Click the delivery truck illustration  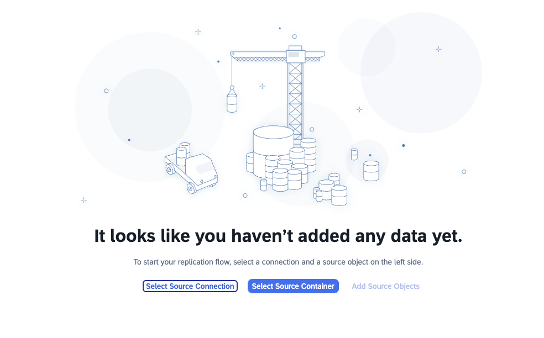click(x=193, y=172)
